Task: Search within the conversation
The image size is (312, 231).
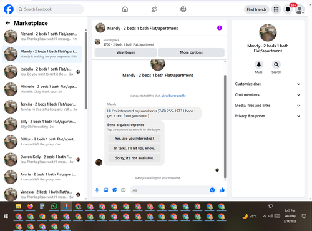Action: point(276,65)
